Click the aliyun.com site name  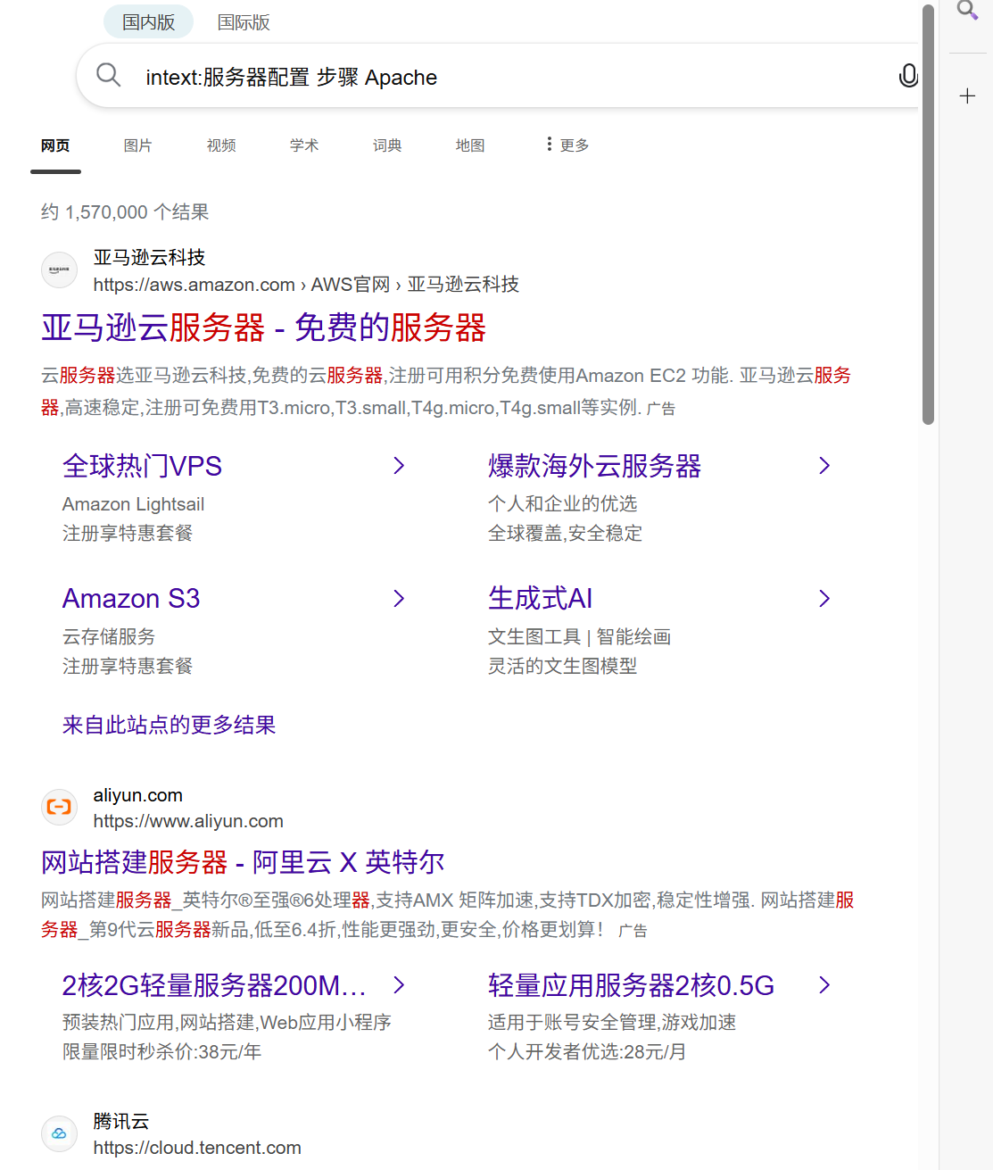pos(137,795)
